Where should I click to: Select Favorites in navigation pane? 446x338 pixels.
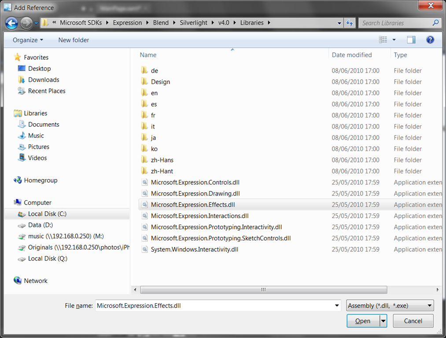pyautogui.click(x=36, y=57)
